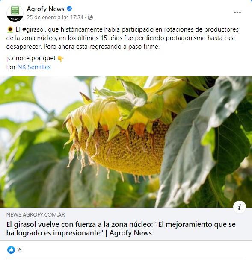Screen dimensions: 252x261
Task: Open the 'El girasol vuelve con fuerza' headline
Action: (121, 229)
